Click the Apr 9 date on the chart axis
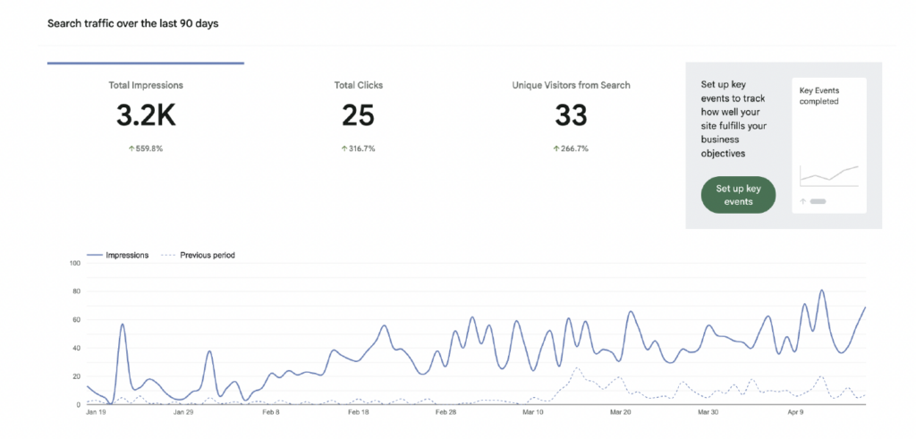 (x=795, y=413)
